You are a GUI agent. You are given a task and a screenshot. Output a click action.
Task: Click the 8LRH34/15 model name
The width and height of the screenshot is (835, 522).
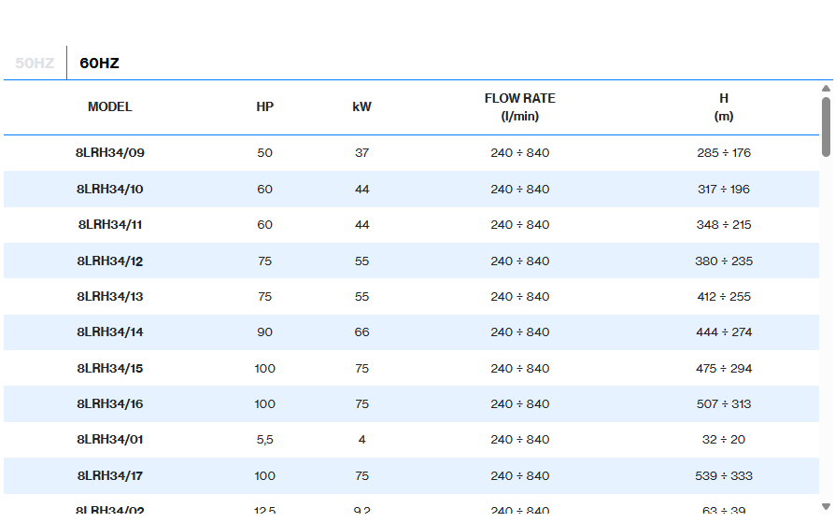(110, 369)
